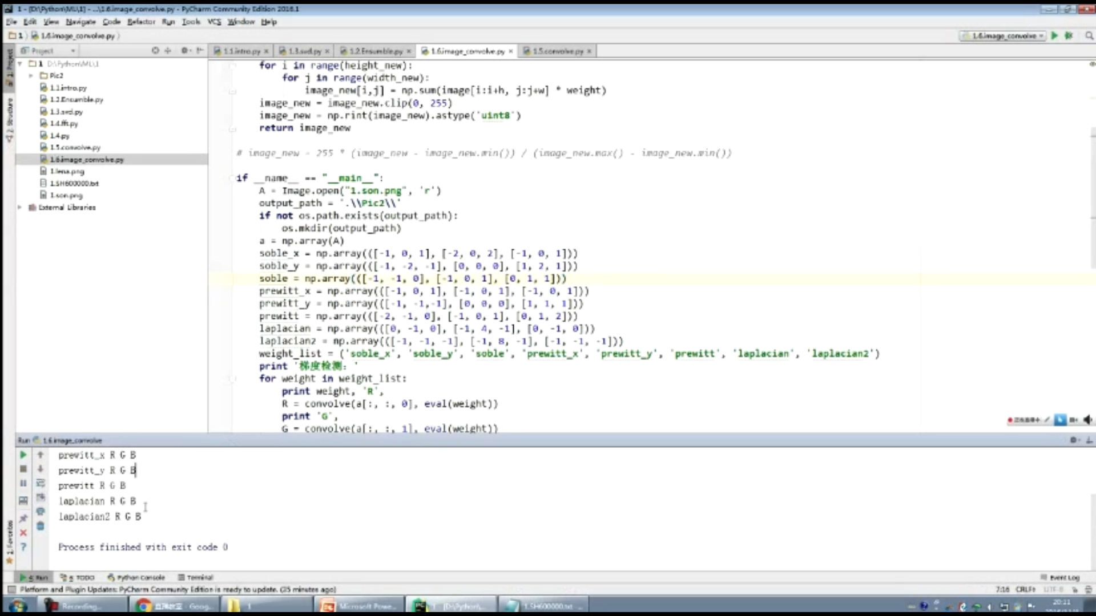Viewport: 1096px width, 616px height.
Task: Collapse the for-weight loop fold marker
Action: point(233,378)
